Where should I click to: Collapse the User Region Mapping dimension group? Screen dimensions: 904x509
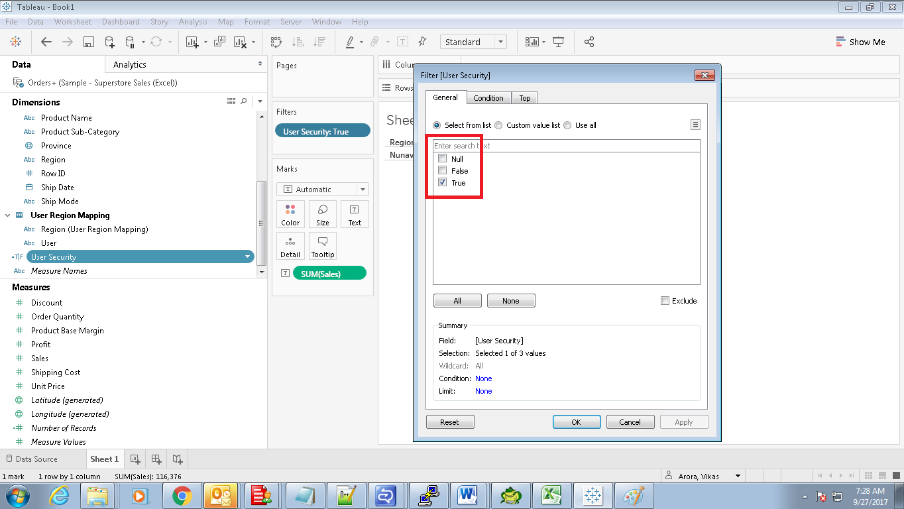7,215
